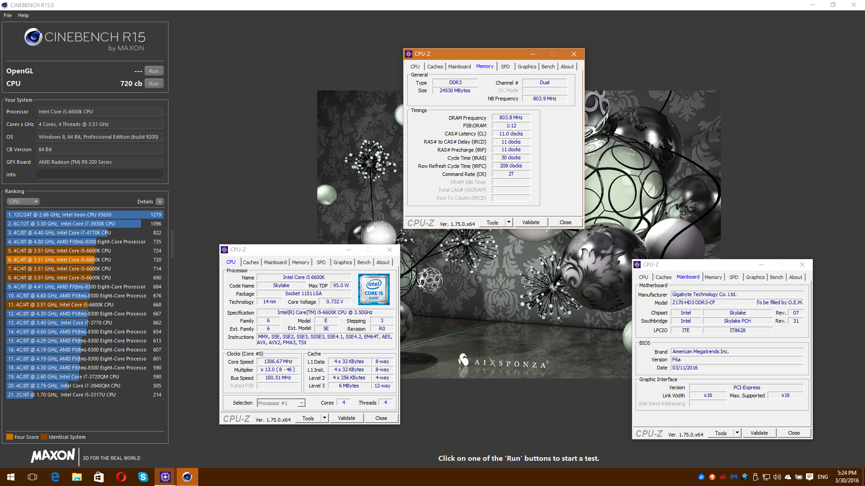This screenshot has width=865, height=486.
Task: Expand ranking Details arrow button
Action: pos(160,202)
